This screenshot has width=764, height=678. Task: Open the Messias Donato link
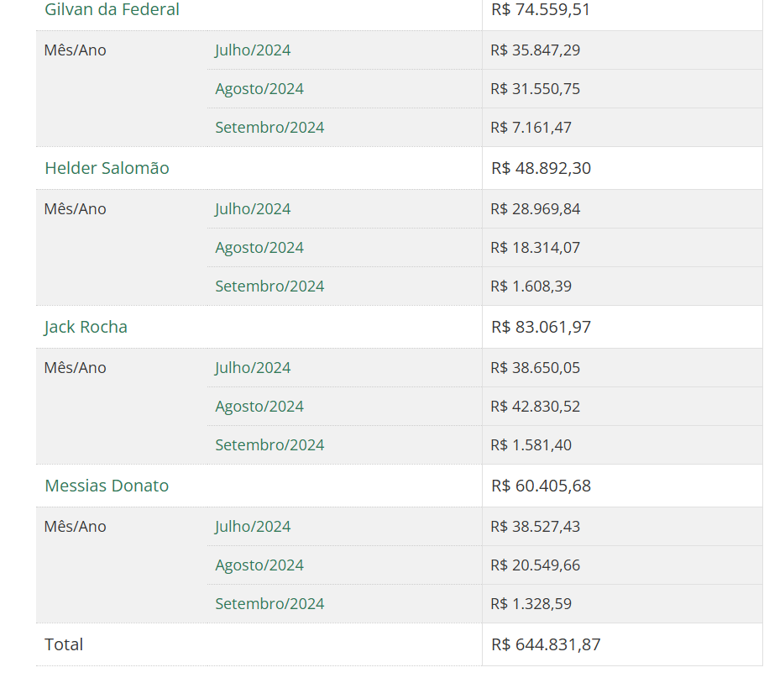point(107,486)
